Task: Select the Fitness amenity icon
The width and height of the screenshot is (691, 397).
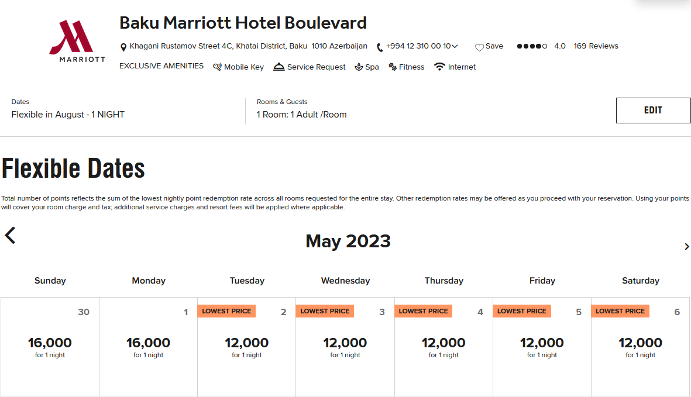Action: 393,67
